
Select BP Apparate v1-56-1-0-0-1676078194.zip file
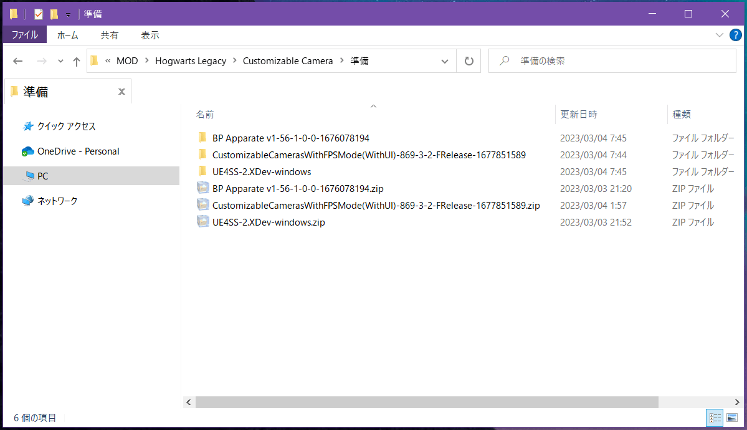tap(298, 189)
